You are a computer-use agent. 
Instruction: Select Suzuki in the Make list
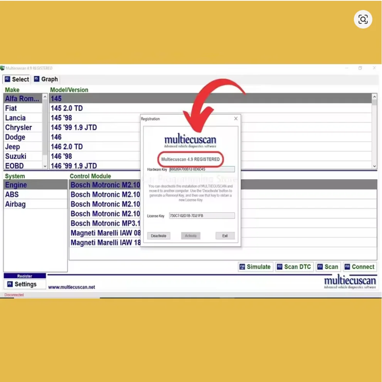pos(23,156)
